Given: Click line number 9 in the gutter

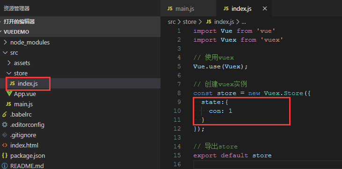Looking at the screenshot, I should point(179,102).
